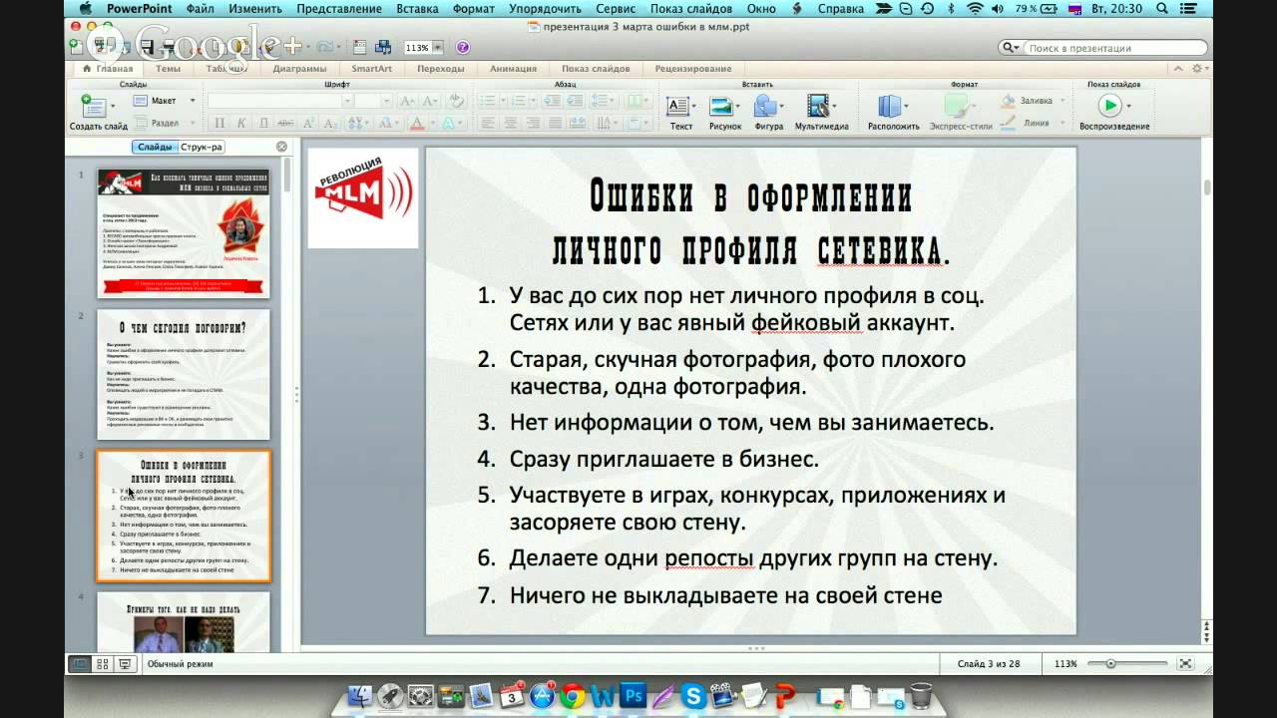
Task: Click the font name combo box
Action: (x=280, y=101)
